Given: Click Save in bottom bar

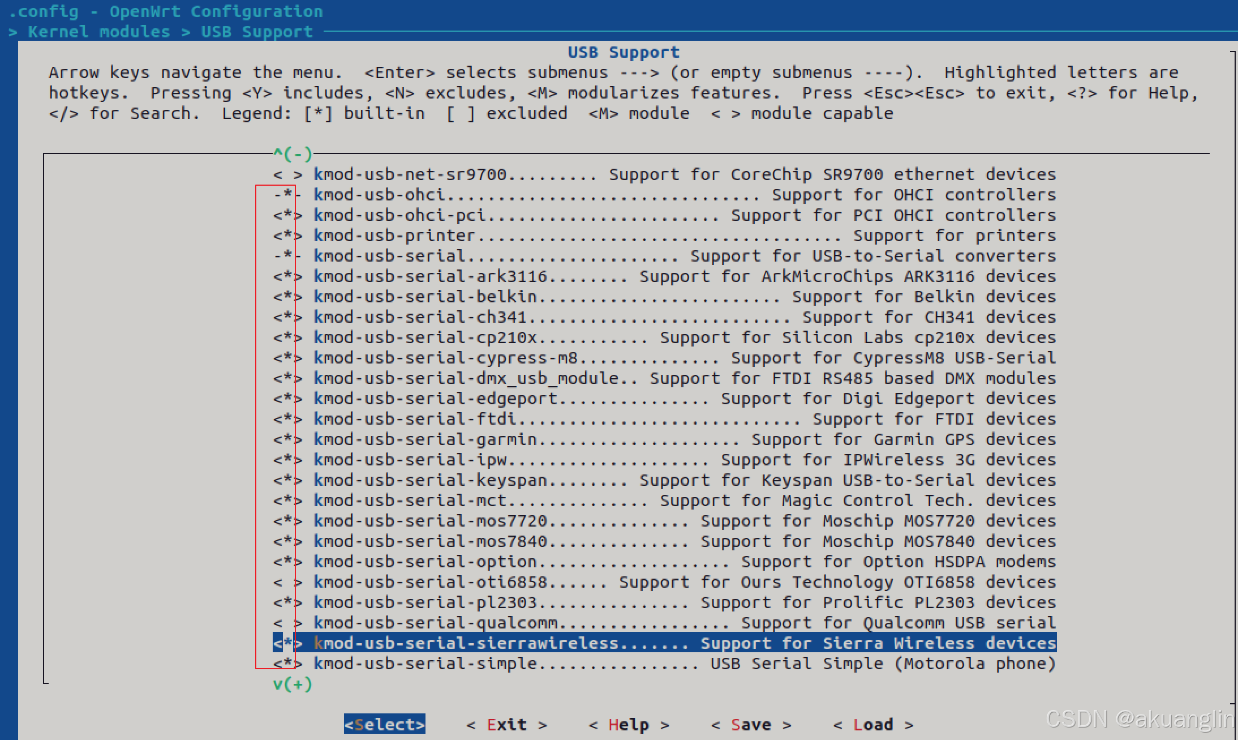Looking at the screenshot, I should pyautogui.click(x=751, y=725).
